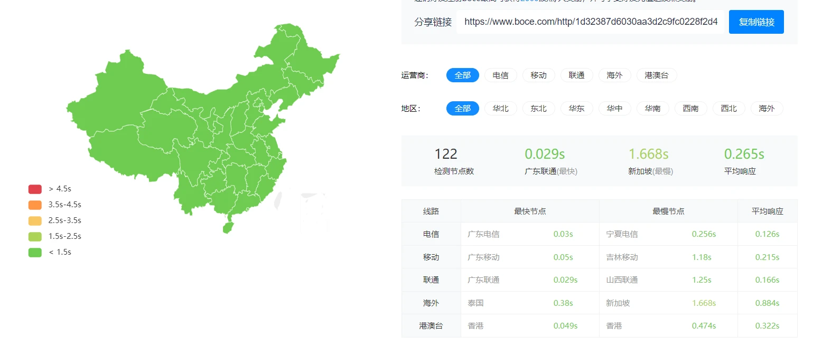This screenshot has width=822, height=347.
Task: Toggle the yellow 2.5s-3.5s legend swatch
Action: click(x=35, y=220)
